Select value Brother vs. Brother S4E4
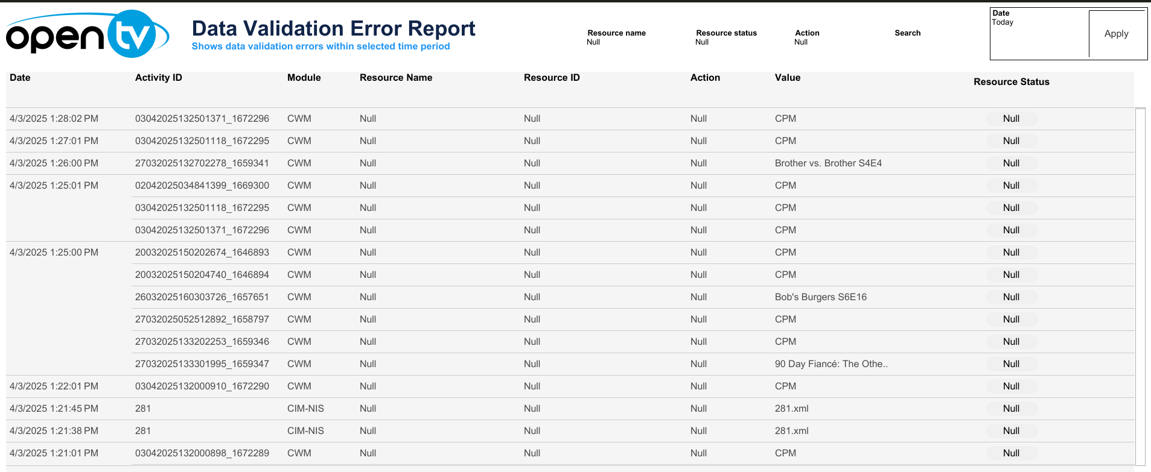Screen dimensions: 1151x472 827,163
